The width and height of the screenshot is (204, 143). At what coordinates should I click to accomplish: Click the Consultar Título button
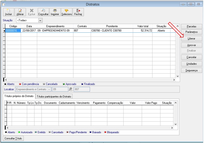click(13, 138)
